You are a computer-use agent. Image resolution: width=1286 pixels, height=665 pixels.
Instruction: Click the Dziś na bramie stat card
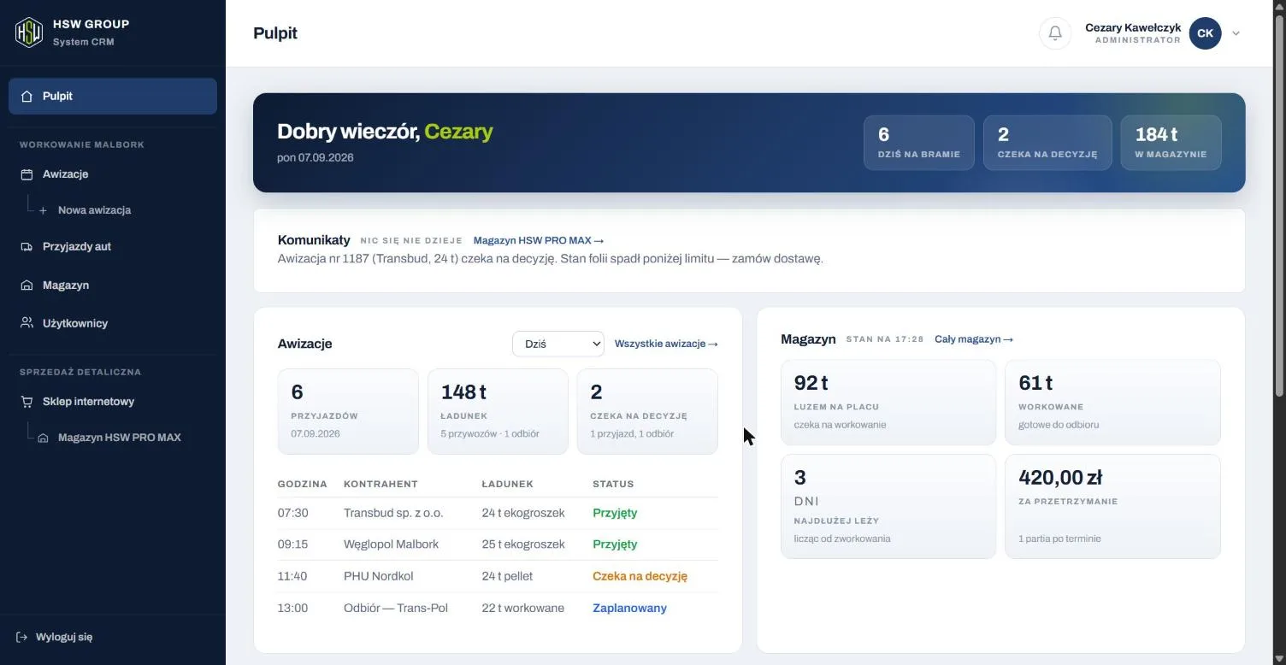[x=919, y=143]
